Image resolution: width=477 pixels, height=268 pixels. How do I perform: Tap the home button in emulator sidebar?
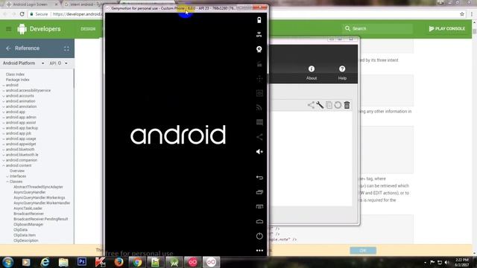click(x=259, y=222)
